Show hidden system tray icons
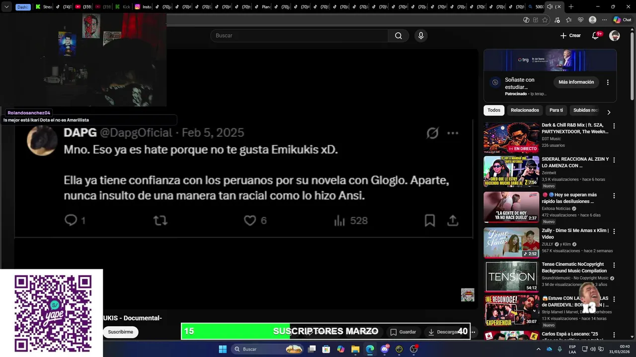Image resolution: width=636 pixels, height=357 pixels. click(x=538, y=349)
